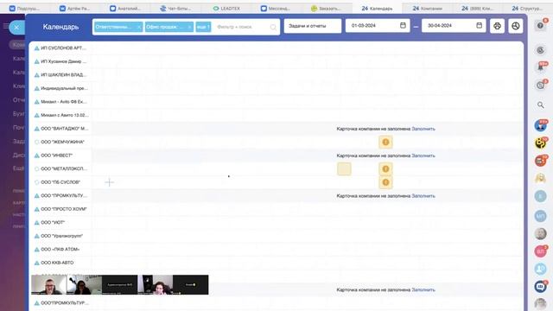This screenshot has height=311, width=553.
Task: Click warning triangle beside ИП СУСЛОНОВ АРТ
Action: coord(36,48)
